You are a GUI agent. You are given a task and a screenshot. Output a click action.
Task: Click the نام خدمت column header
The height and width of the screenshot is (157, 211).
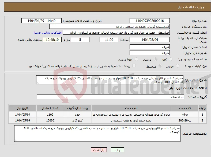131,108
